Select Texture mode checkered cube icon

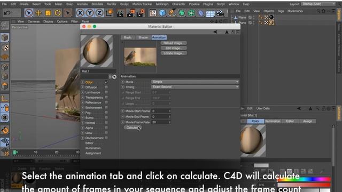(x=5, y=47)
